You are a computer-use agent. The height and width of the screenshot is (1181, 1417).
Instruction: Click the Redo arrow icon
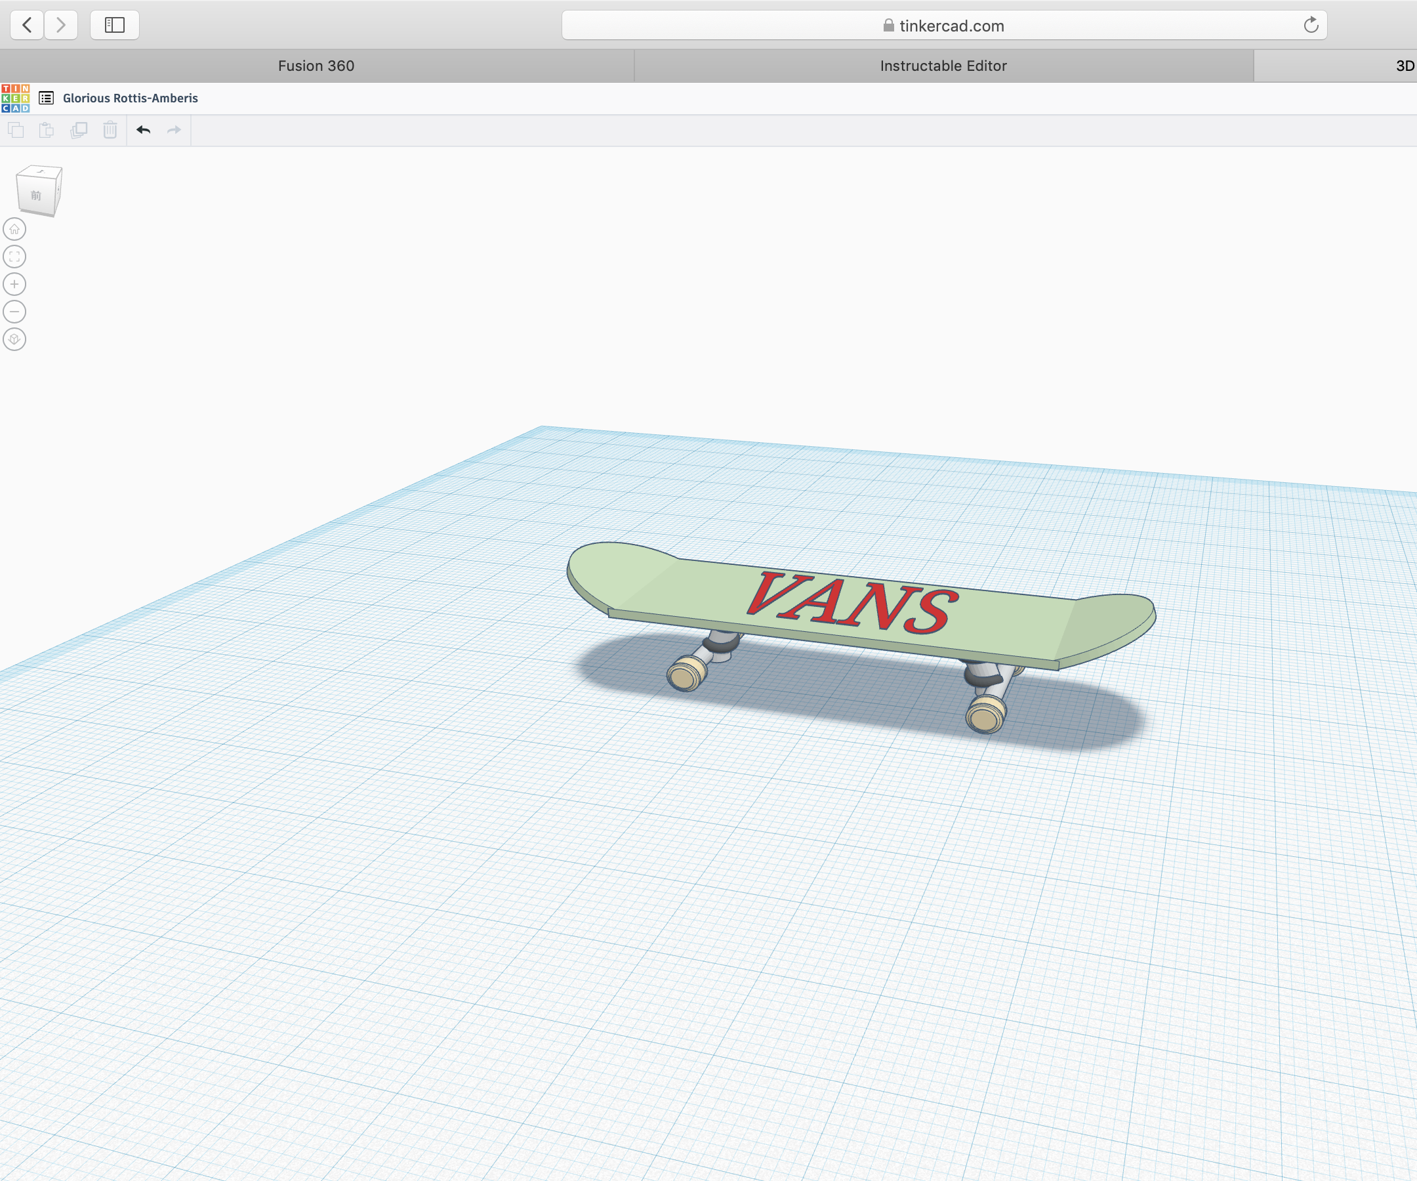tap(173, 129)
